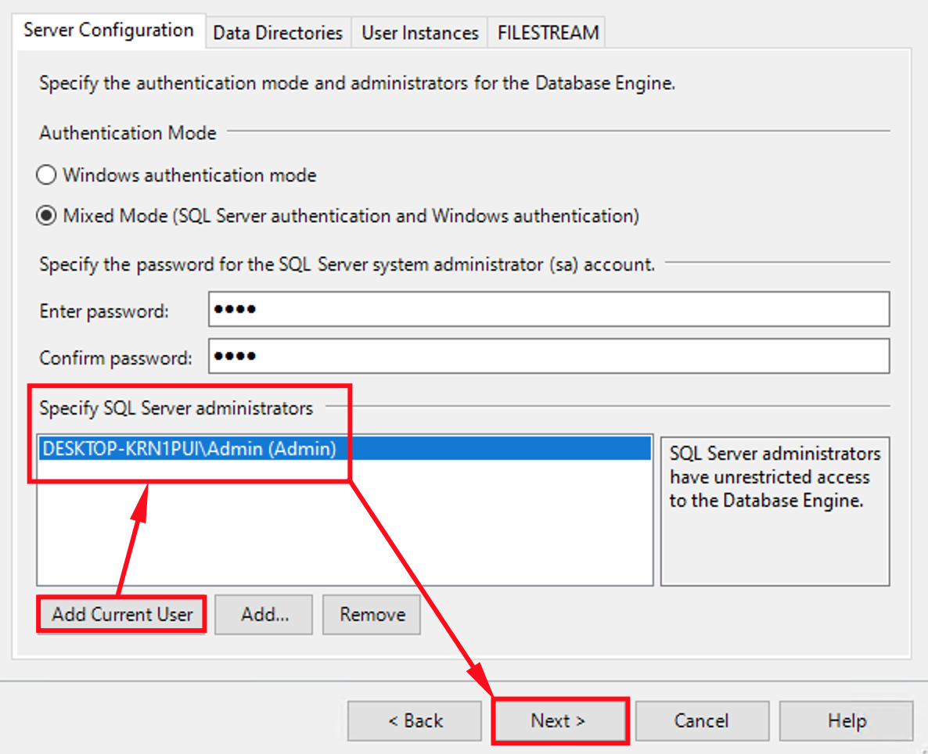Image resolution: width=928 pixels, height=754 pixels.
Task: Click the window resize grip corner
Action: point(923,749)
